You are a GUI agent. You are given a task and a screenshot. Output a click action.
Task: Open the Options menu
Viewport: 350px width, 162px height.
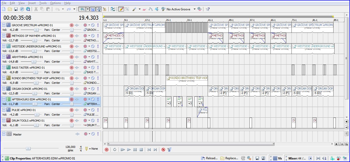point(55,3)
